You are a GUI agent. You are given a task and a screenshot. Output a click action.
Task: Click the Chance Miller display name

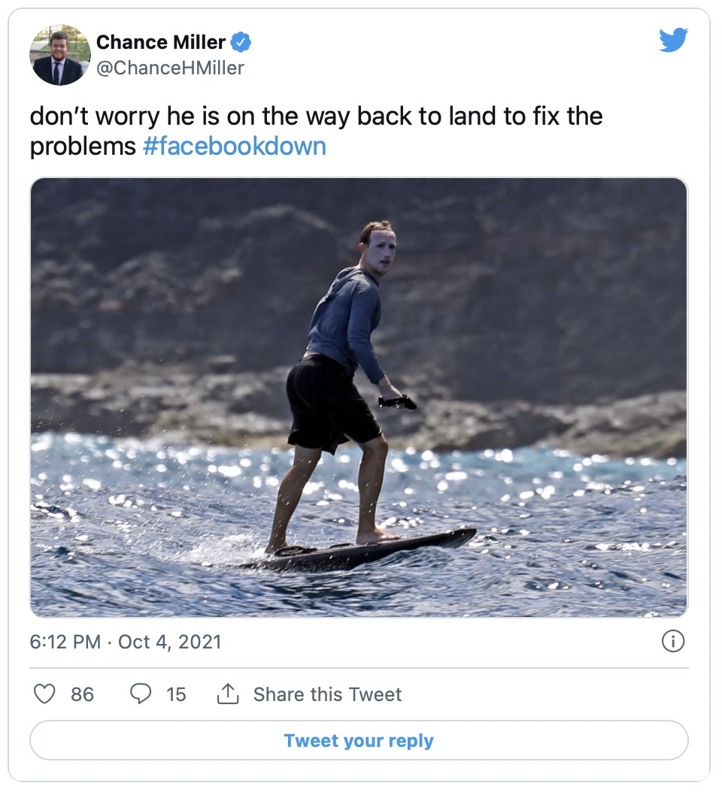click(x=161, y=42)
